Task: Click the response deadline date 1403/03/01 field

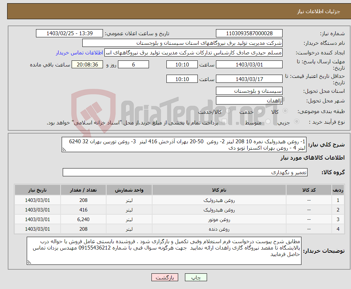Action: (249, 65)
